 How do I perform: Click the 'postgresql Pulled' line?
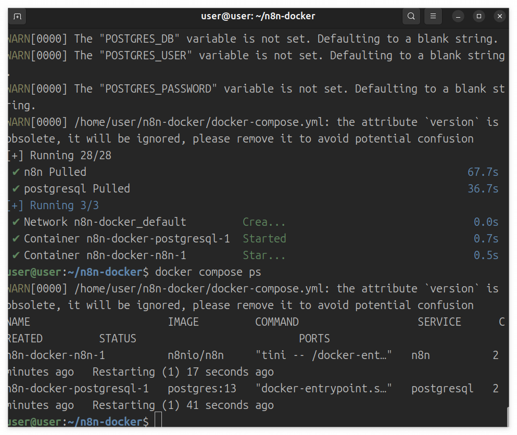tap(77, 189)
